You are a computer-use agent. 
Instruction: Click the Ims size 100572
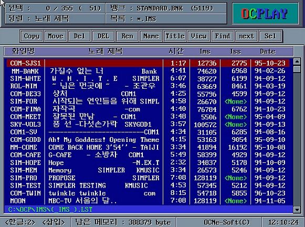coord(205,125)
